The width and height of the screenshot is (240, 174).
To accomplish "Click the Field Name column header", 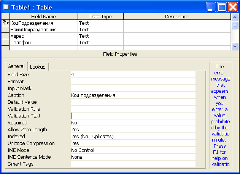I will 43,17.
